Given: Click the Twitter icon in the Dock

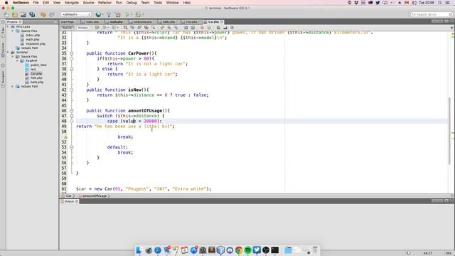Looking at the screenshot, I should [257, 250].
